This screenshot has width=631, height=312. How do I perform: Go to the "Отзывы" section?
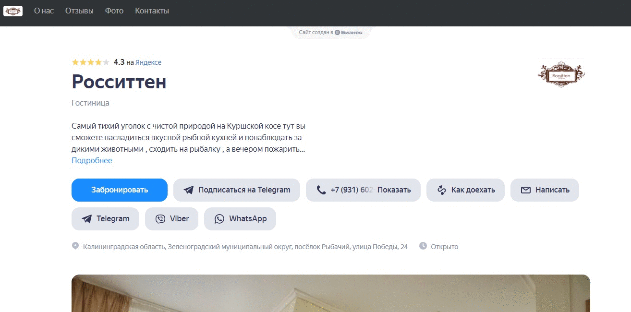pyautogui.click(x=79, y=11)
